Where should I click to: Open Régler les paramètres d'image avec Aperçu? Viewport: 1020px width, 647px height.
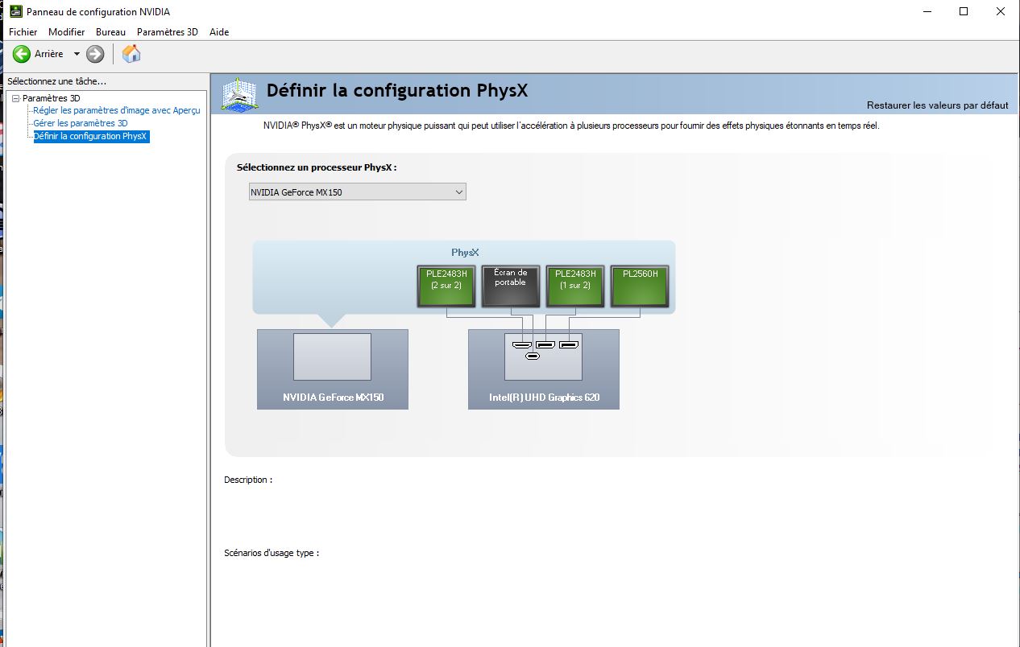tap(117, 110)
